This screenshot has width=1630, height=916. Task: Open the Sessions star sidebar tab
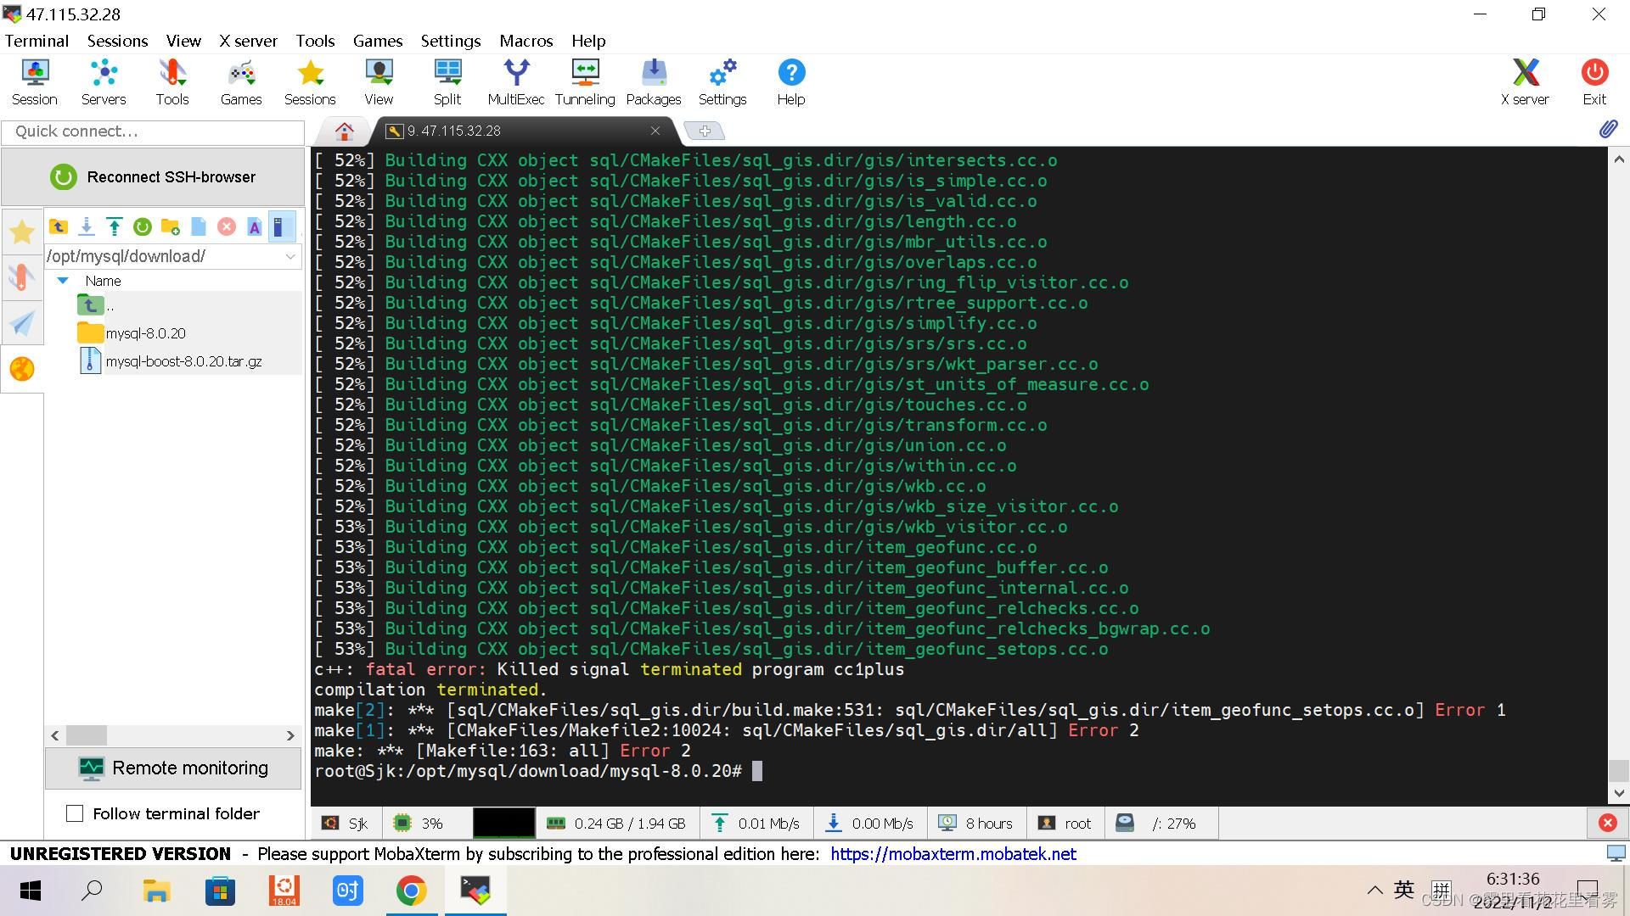pos(22,232)
